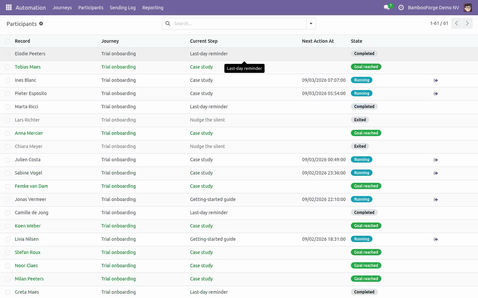Open the Sending Log menu
Screen dimensions: 478x298
[122, 7]
